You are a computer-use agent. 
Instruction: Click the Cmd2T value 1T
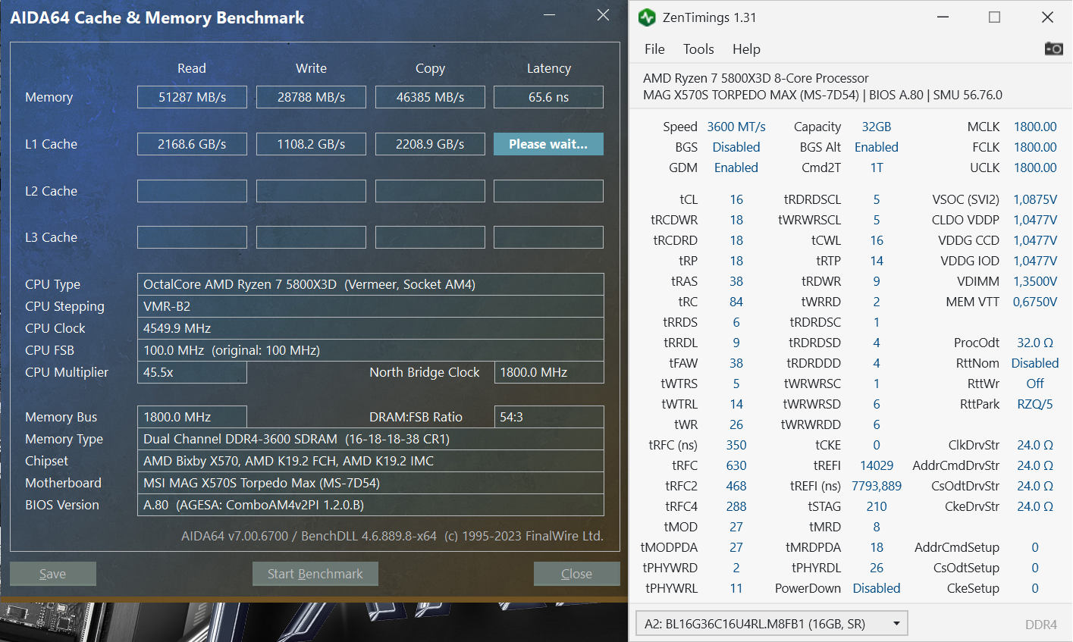pos(877,168)
